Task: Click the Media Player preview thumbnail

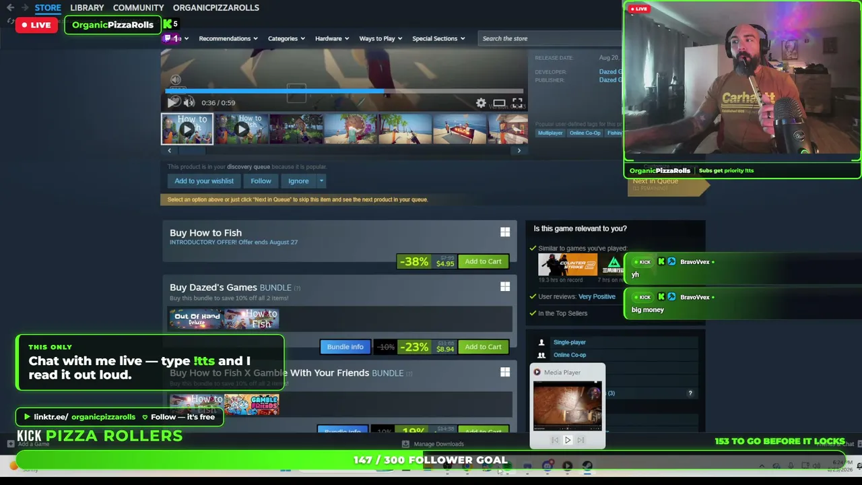Action: click(x=568, y=406)
